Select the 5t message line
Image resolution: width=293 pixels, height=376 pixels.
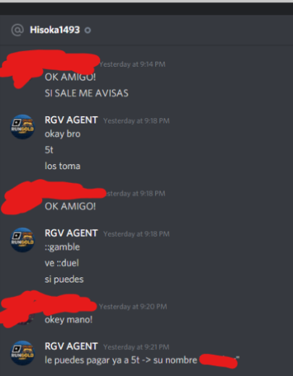(49, 150)
